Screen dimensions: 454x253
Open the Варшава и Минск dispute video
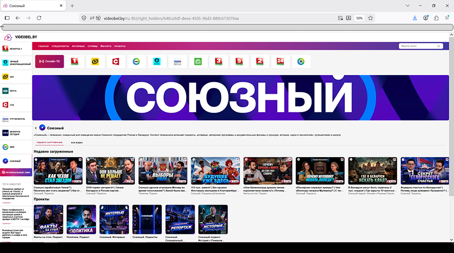pos(268,171)
